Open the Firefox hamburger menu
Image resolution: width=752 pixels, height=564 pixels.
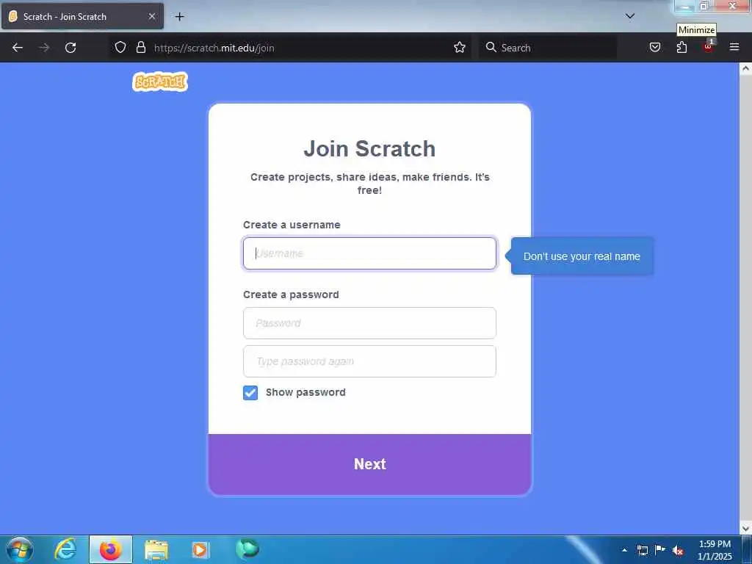pos(734,47)
